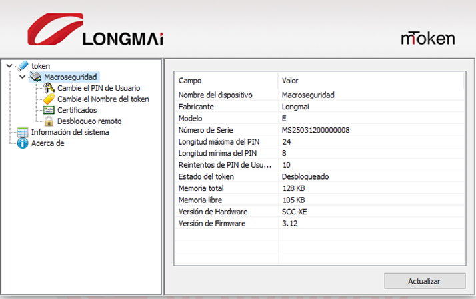Select the Memoria libre field

tap(201, 200)
